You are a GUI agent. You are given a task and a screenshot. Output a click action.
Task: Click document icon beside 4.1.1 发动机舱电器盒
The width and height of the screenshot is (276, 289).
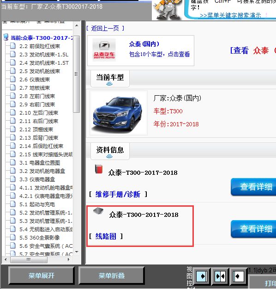tap(13, 187)
